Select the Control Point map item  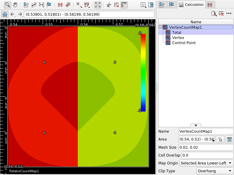(184, 43)
